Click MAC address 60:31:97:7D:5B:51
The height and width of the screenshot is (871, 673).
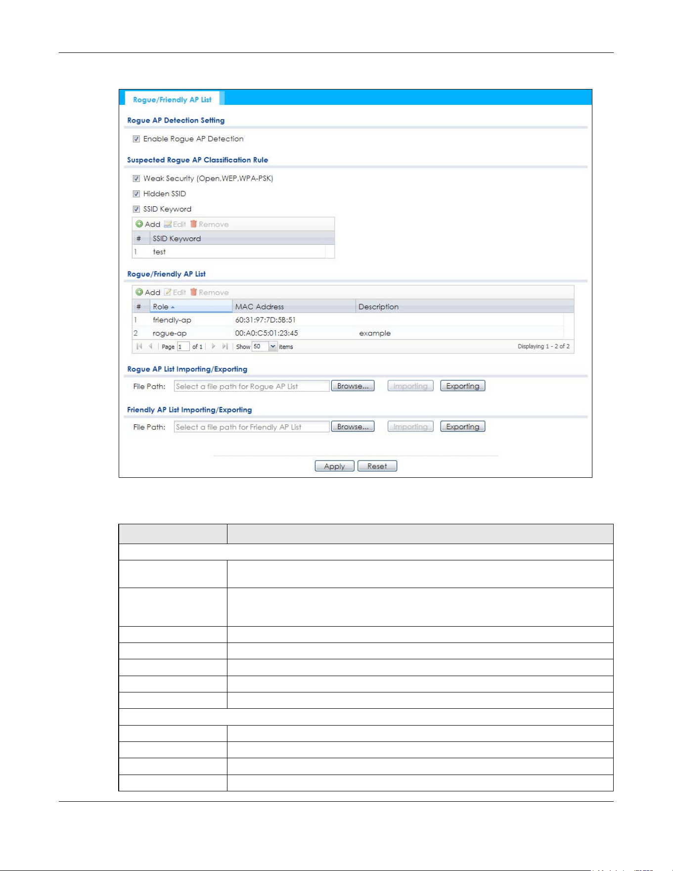[x=266, y=320]
